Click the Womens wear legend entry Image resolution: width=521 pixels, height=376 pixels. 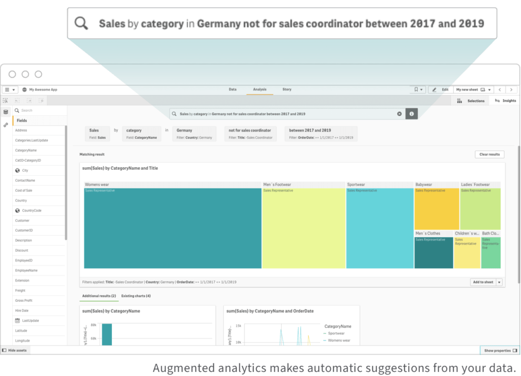click(337, 340)
